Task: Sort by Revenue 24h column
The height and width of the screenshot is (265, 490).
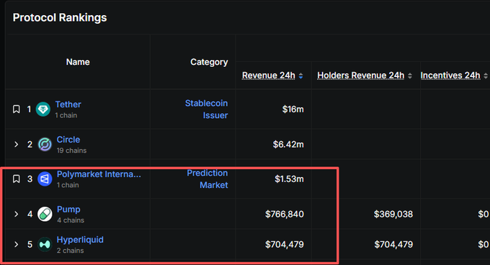Action: 269,75
